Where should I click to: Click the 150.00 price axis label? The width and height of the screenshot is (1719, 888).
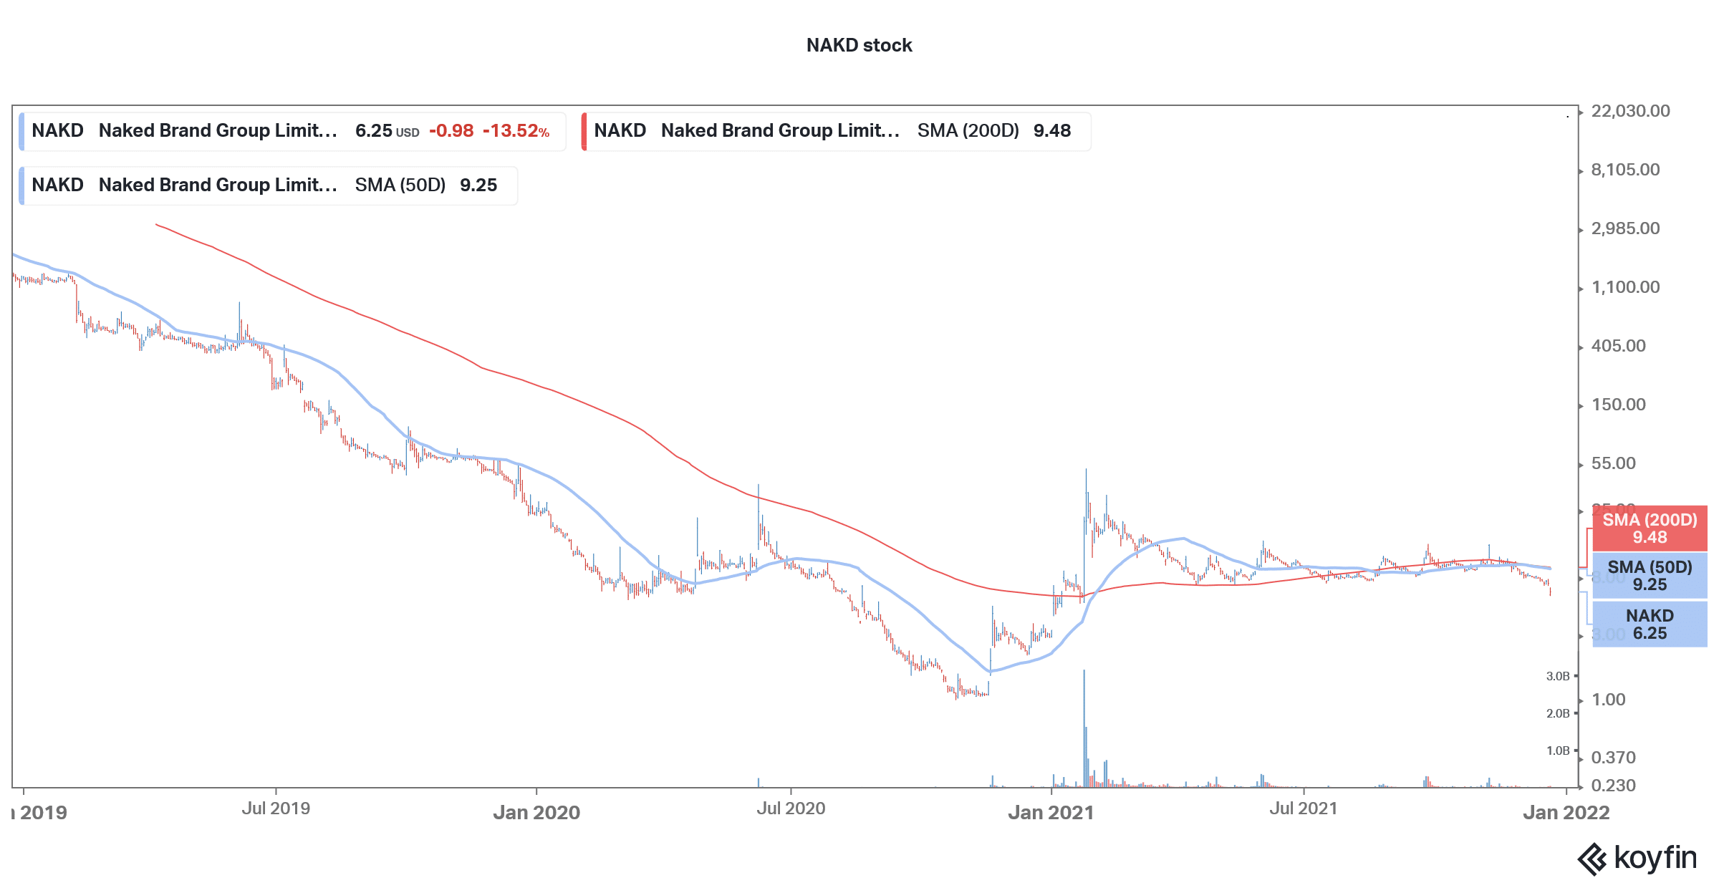(x=1618, y=405)
